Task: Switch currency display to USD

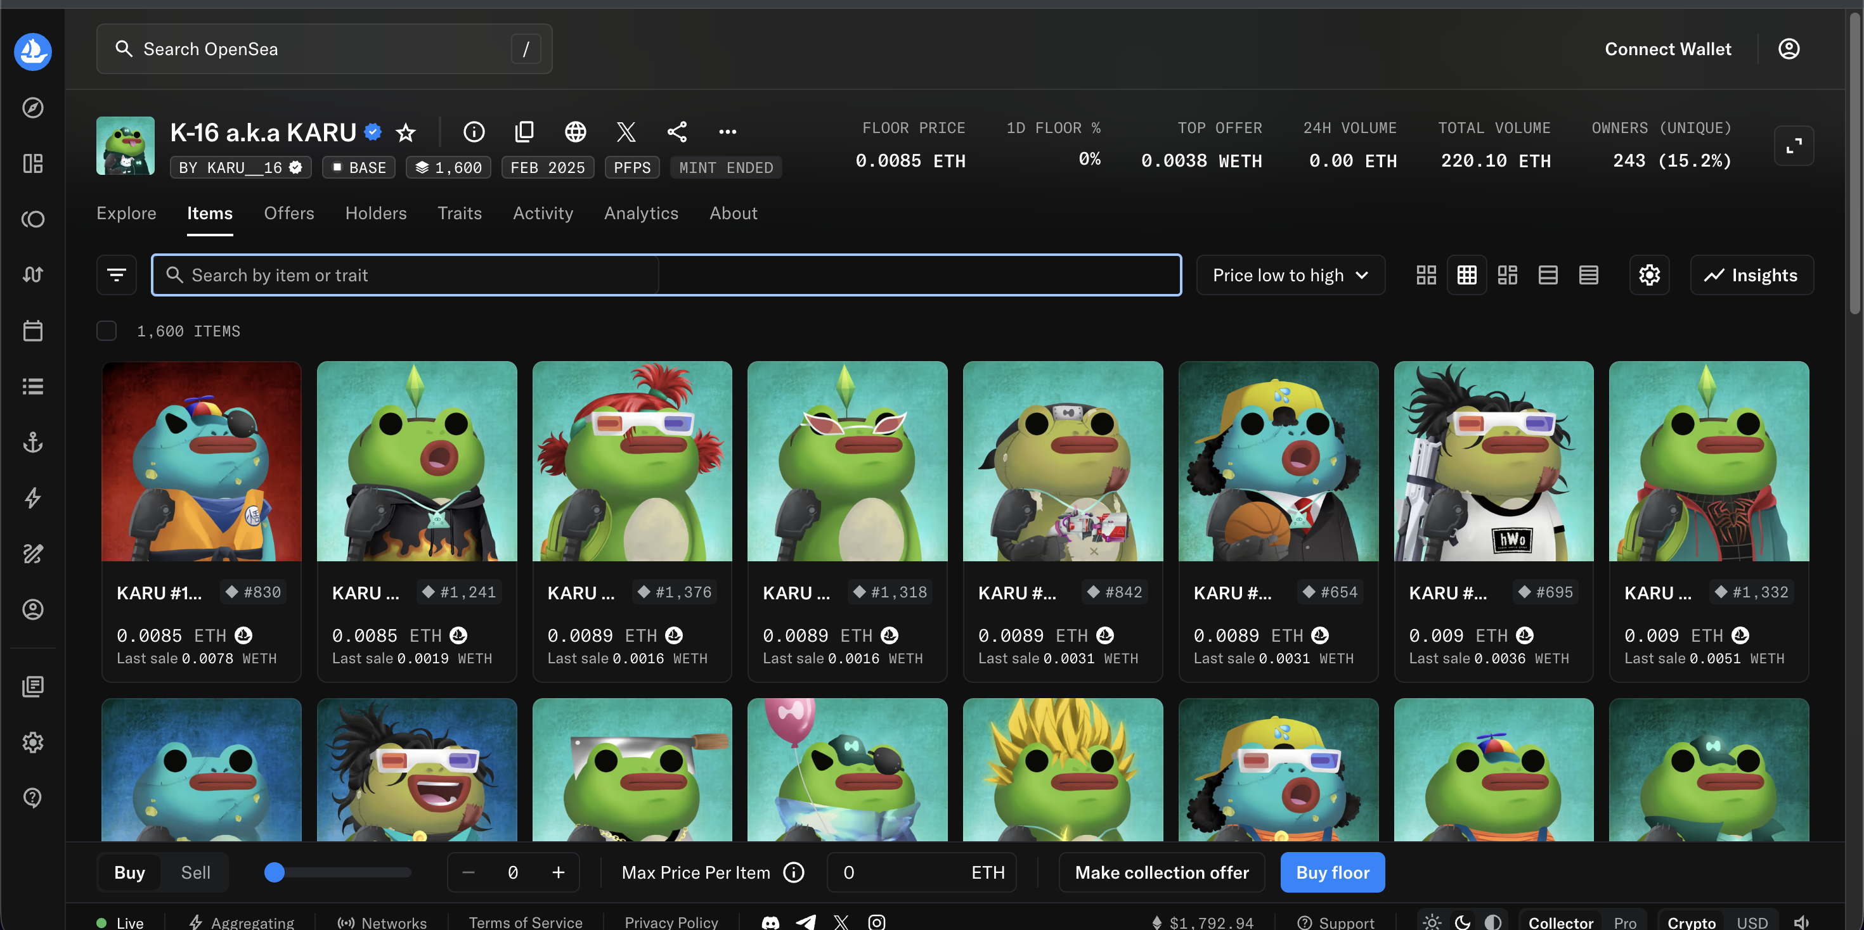Action: click(x=1752, y=922)
